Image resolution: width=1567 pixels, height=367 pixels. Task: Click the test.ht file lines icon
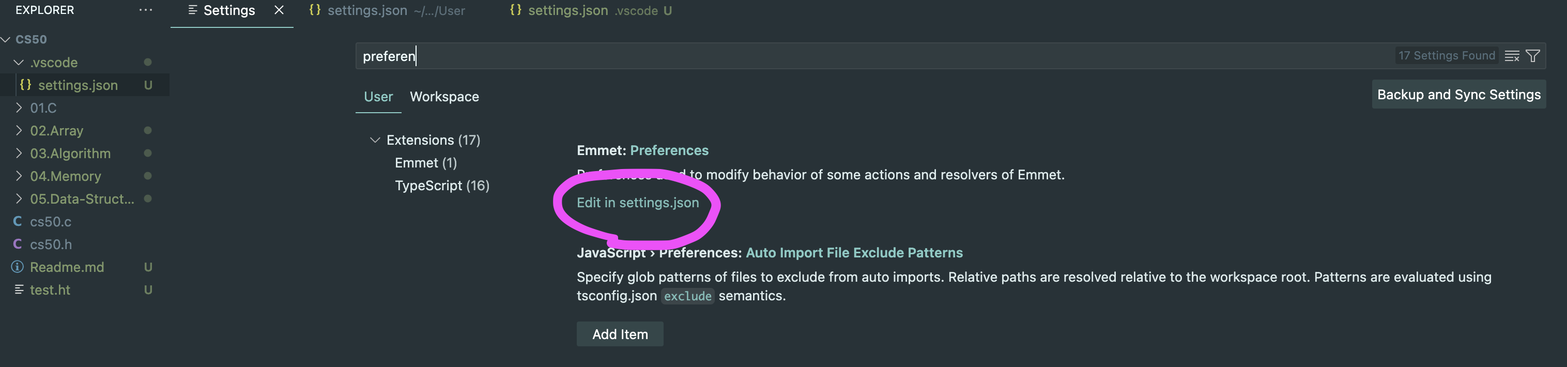point(19,289)
